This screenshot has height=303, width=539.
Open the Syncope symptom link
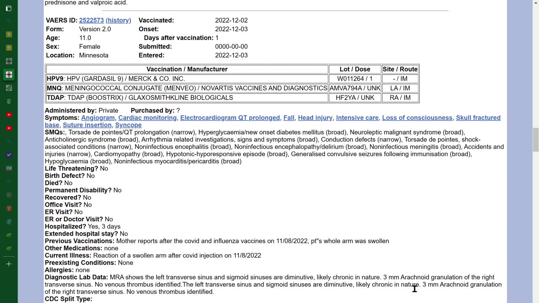pos(128,125)
